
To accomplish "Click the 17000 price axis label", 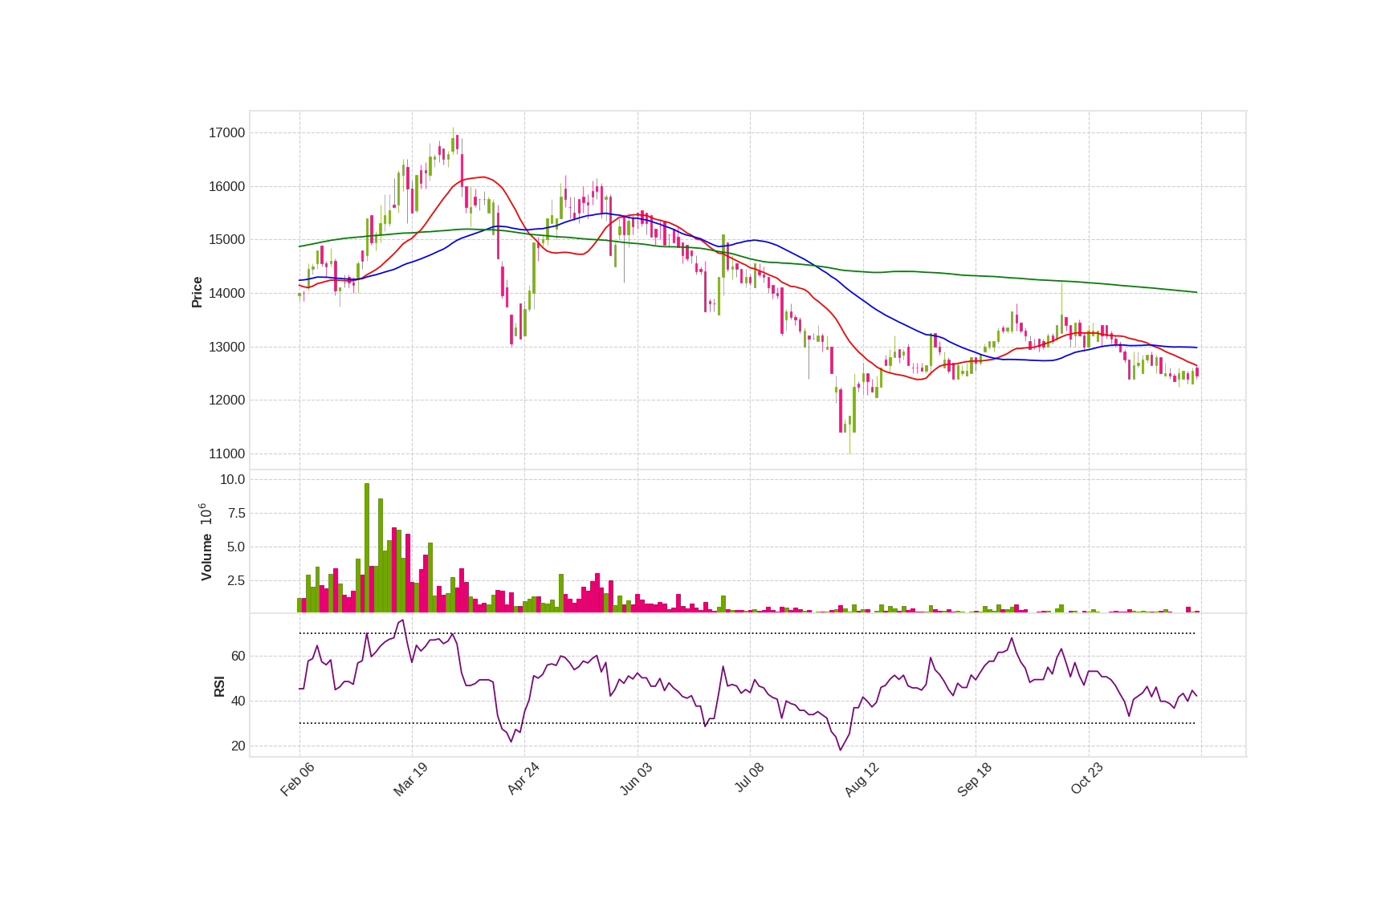I will coord(226,133).
